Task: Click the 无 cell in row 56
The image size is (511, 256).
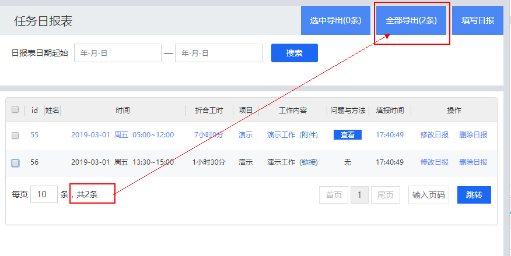Action: coord(348,162)
